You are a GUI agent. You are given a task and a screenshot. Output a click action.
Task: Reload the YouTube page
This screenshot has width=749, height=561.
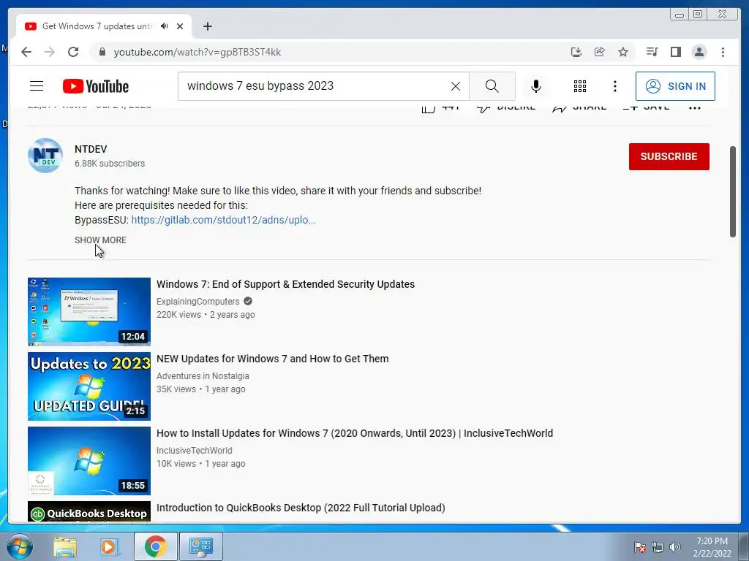[73, 52]
